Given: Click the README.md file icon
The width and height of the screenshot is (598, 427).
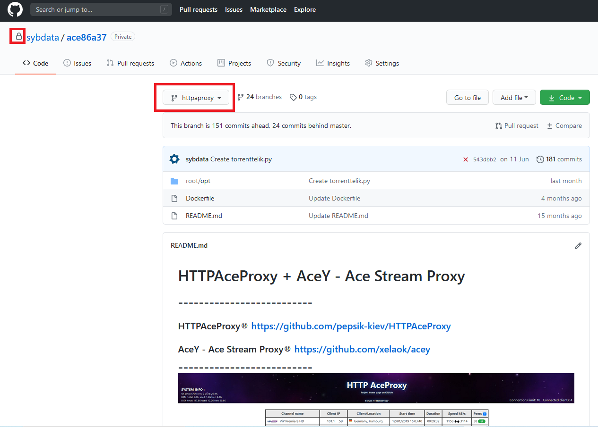Looking at the screenshot, I should tap(174, 216).
